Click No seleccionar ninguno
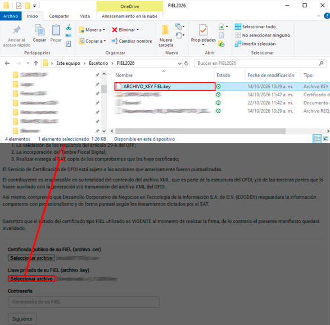 tap(263, 35)
